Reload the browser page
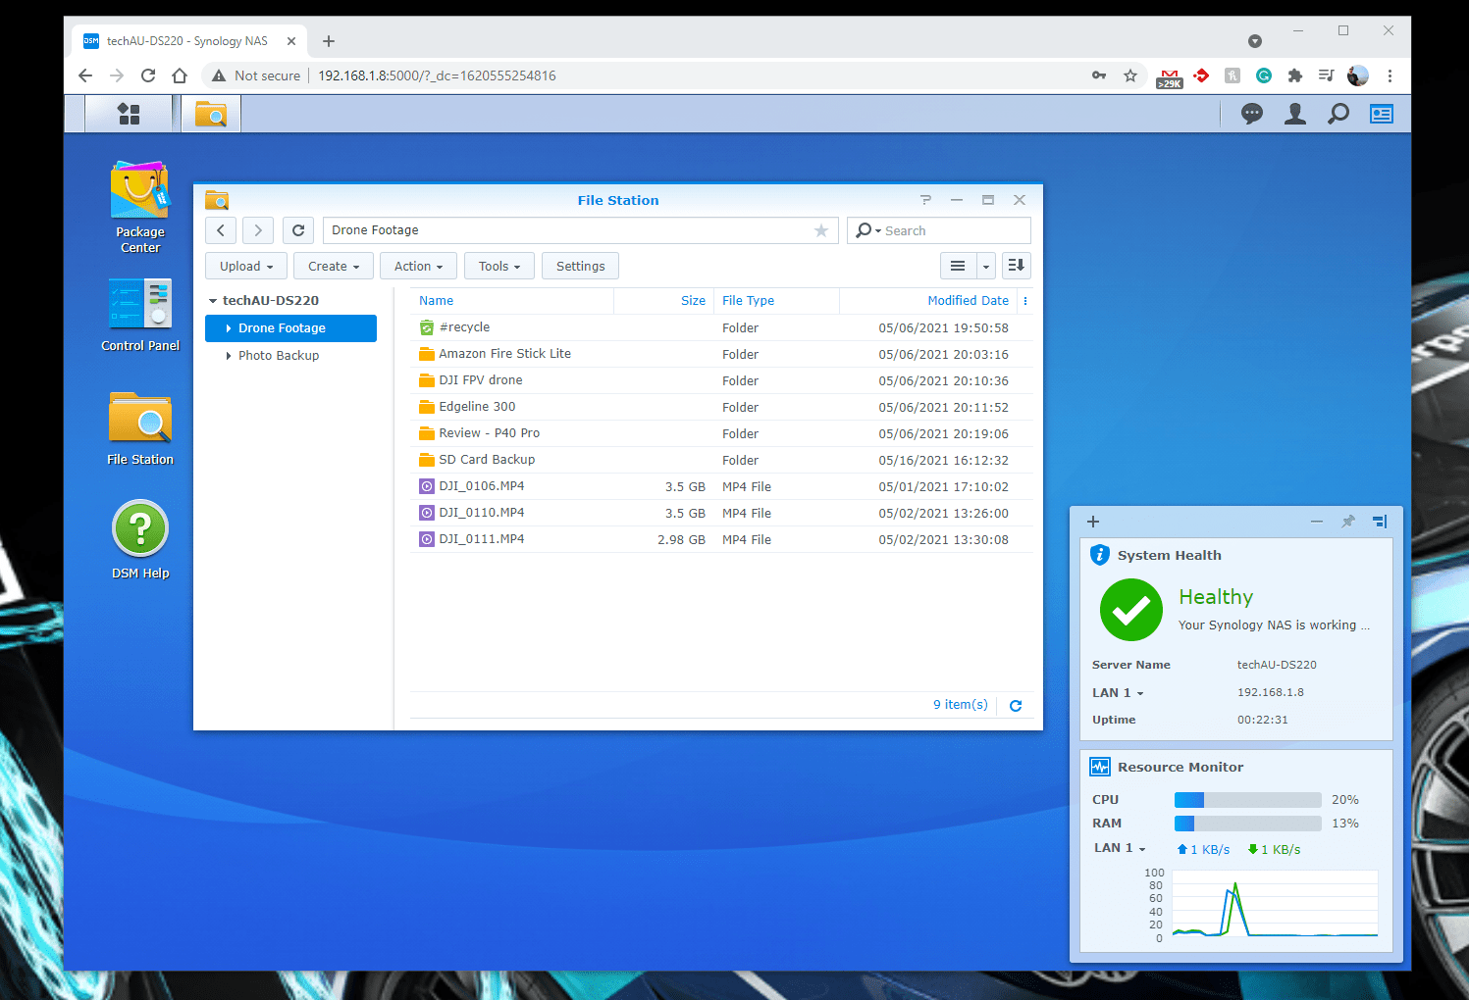The height and width of the screenshot is (1000, 1469). coord(148,75)
